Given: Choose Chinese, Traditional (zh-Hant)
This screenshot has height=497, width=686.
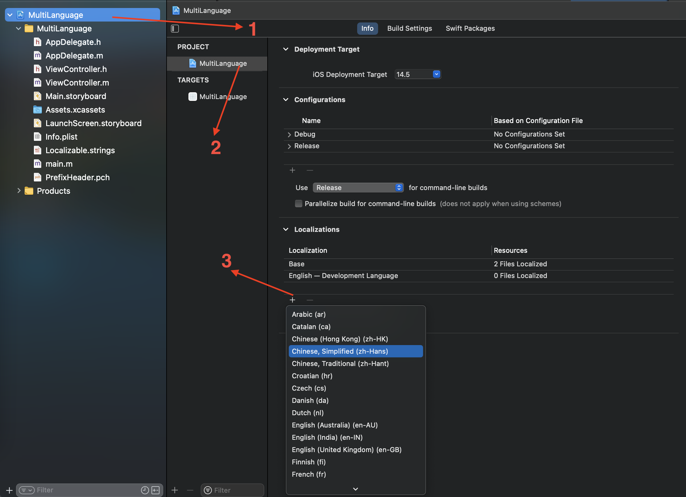Looking at the screenshot, I should (356, 364).
